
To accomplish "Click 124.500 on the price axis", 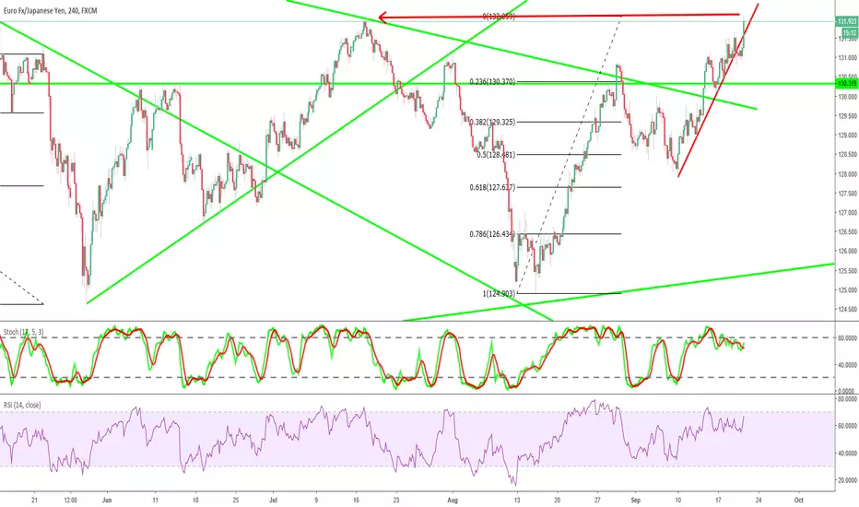I will coord(847,309).
